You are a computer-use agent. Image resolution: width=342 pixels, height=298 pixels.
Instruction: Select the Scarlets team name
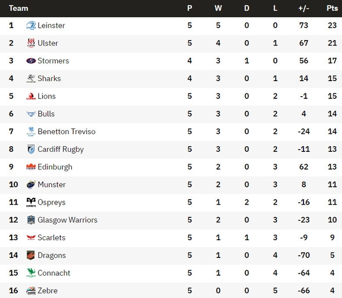pos(51,237)
